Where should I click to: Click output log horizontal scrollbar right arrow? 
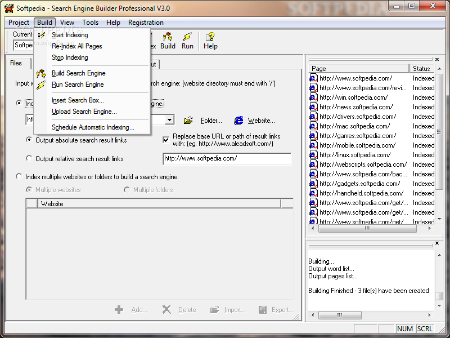pyautogui.click(x=429, y=315)
